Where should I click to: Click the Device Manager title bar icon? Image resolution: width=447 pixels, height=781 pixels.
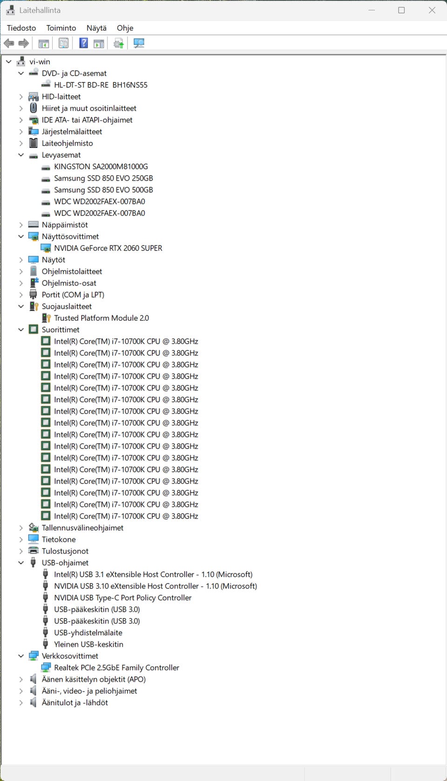(10, 10)
